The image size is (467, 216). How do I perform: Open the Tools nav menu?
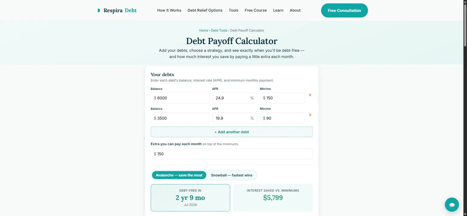tap(233, 10)
